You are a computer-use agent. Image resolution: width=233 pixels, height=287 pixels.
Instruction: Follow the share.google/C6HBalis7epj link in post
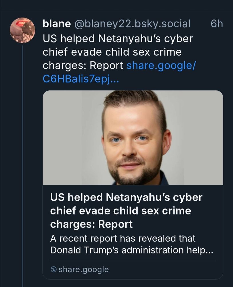point(161,66)
